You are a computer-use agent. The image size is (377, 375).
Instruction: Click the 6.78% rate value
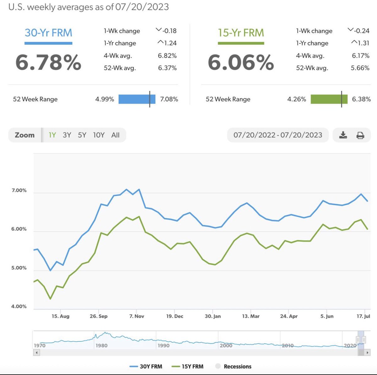click(x=48, y=62)
